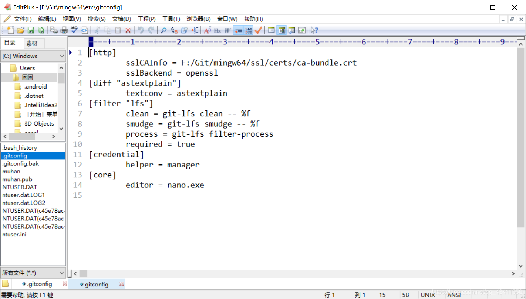
Task: Click the ANSI encoding status entry
Action: [x=454, y=295]
